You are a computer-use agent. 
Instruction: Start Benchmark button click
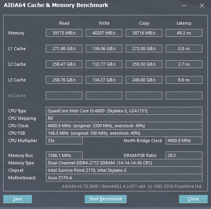coord(106,199)
